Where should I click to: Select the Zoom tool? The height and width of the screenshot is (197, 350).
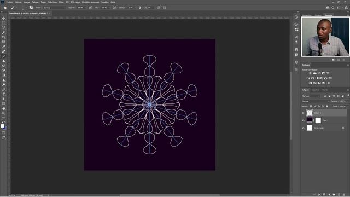click(x=4, y=113)
